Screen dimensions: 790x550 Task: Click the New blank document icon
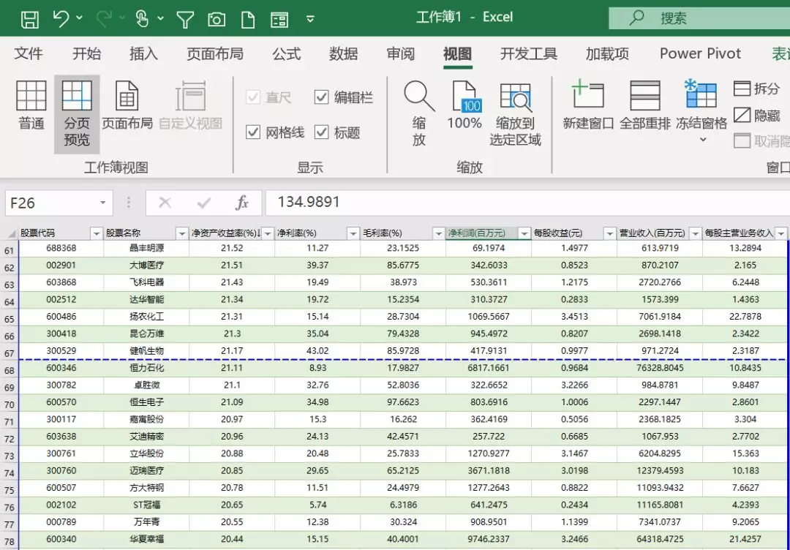point(248,20)
